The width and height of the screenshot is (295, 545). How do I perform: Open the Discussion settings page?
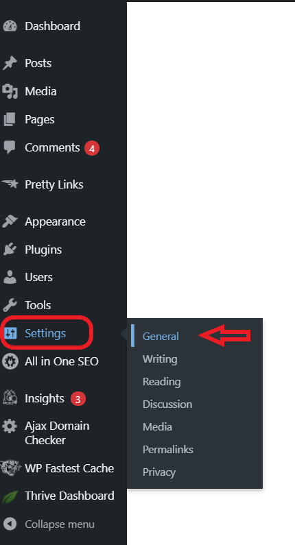pos(167,404)
